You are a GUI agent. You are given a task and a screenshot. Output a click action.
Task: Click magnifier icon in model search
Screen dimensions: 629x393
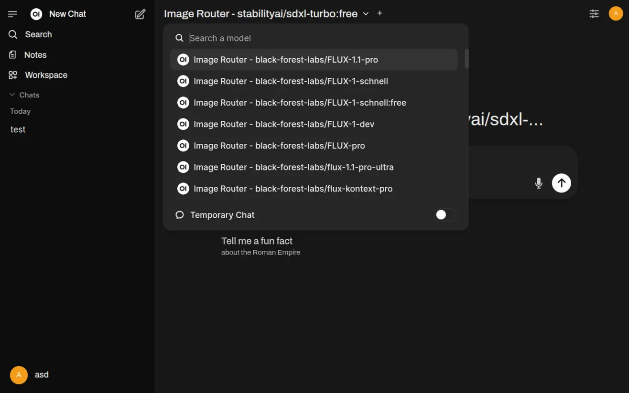point(179,38)
